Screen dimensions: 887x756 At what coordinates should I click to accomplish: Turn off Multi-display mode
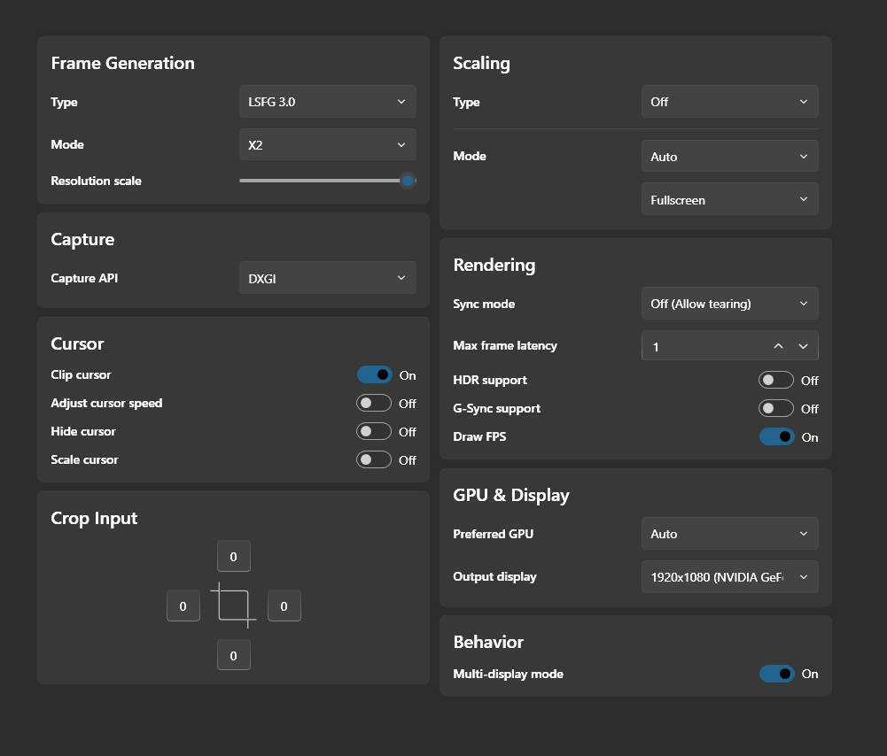776,675
